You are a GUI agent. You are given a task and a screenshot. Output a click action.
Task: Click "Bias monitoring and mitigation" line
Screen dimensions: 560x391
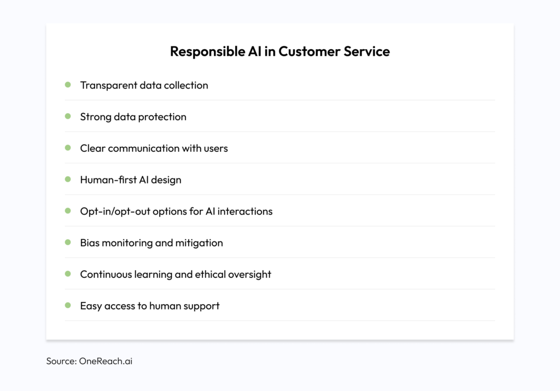[151, 242]
